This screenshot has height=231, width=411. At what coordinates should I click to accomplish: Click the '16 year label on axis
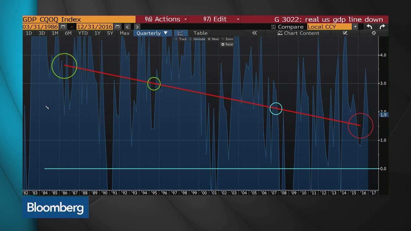point(363,193)
